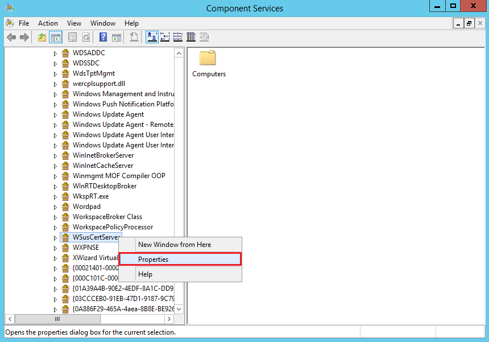The height and width of the screenshot is (342, 489).
Task: Expand the WinInetBrokerServer node
Action: tap(55, 156)
